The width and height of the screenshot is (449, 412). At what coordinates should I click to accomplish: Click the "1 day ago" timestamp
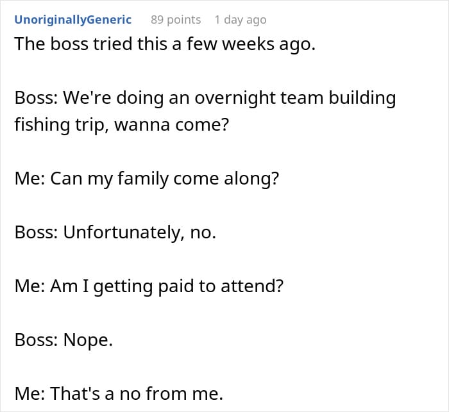[240, 20]
